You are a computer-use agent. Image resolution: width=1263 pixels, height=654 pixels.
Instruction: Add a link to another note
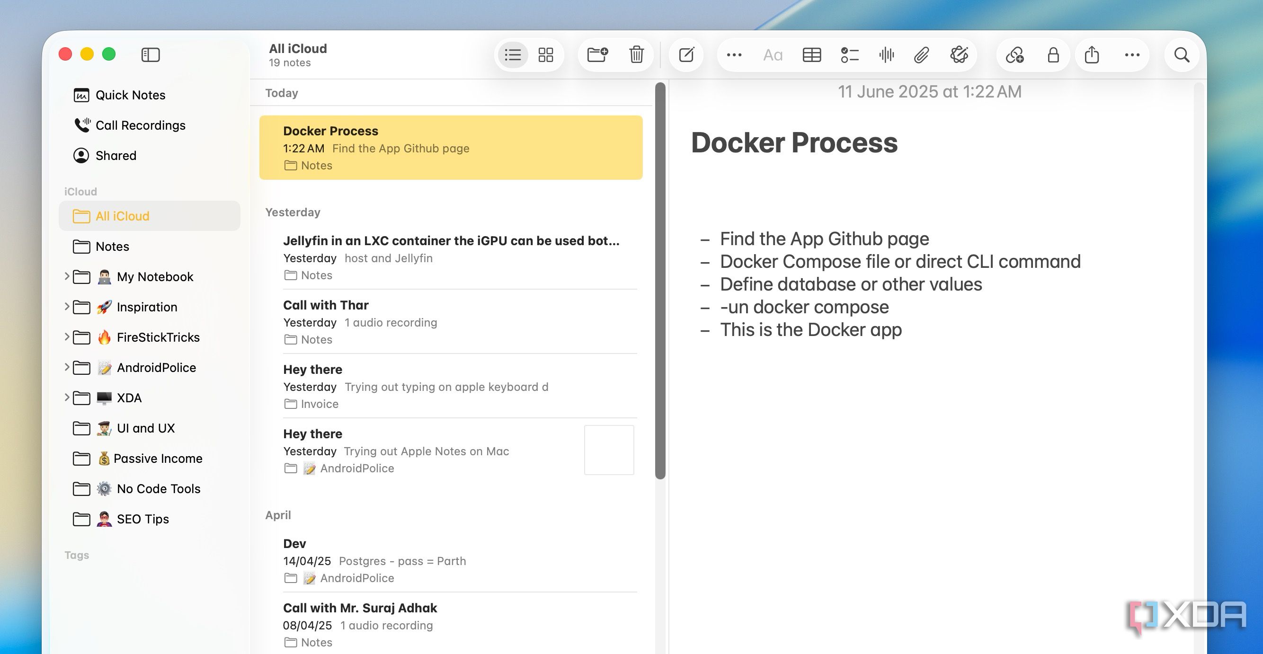(1014, 55)
